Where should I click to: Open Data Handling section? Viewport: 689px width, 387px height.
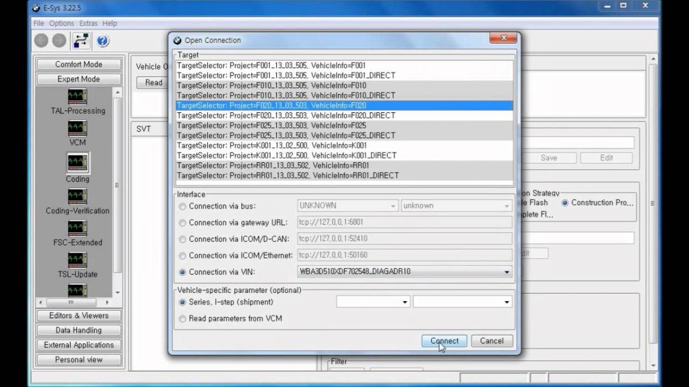pos(79,330)
